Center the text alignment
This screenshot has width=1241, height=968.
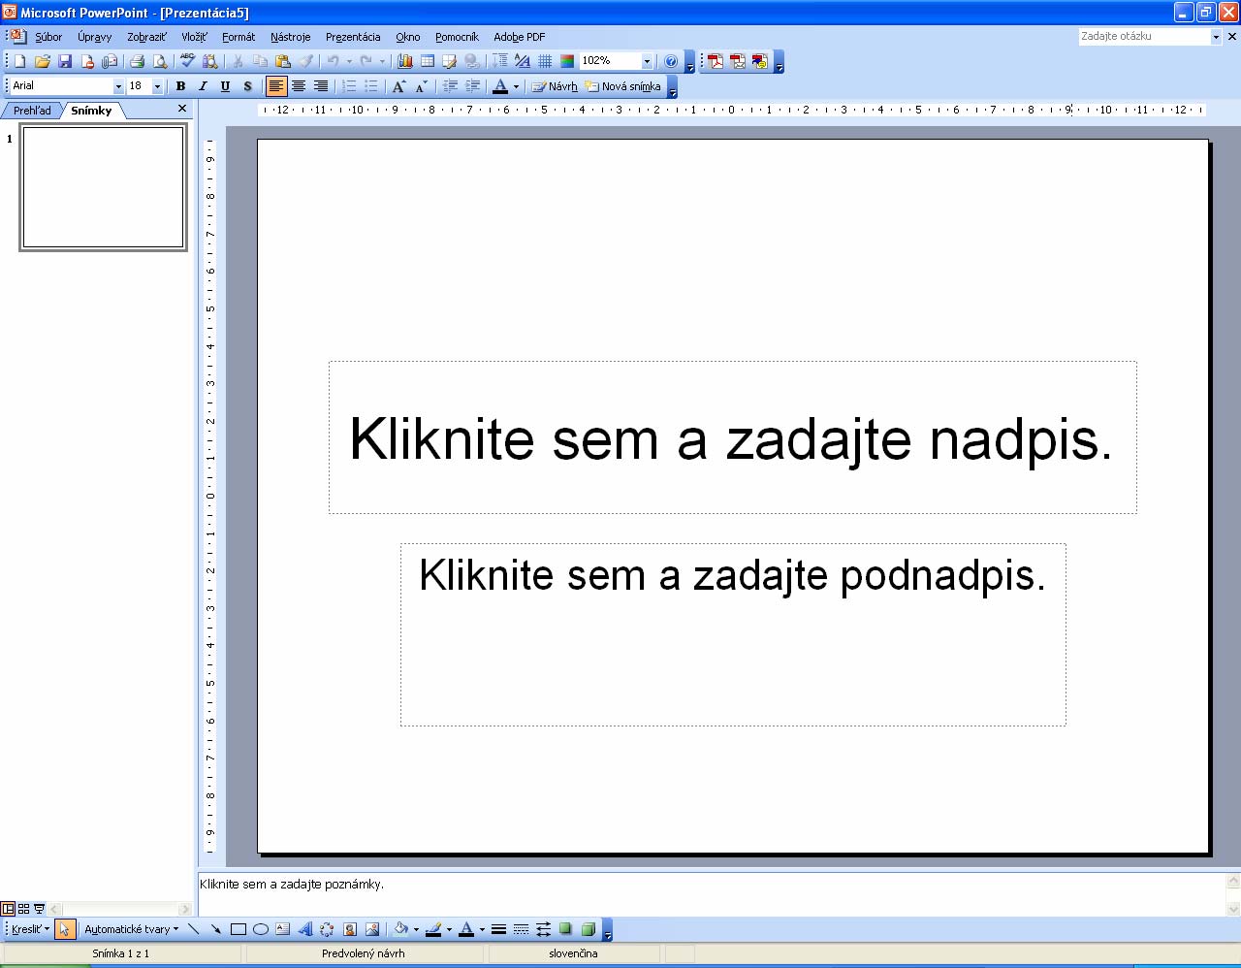pos(299,86)
